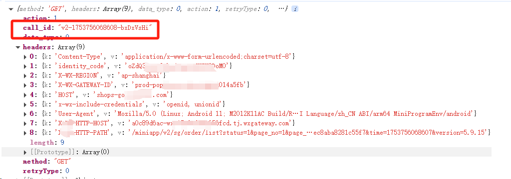Expand header entry 8 HTTP-PATH
Image resolution: width=511 pixels, height=179 pixels.
(x=25, y=133)
